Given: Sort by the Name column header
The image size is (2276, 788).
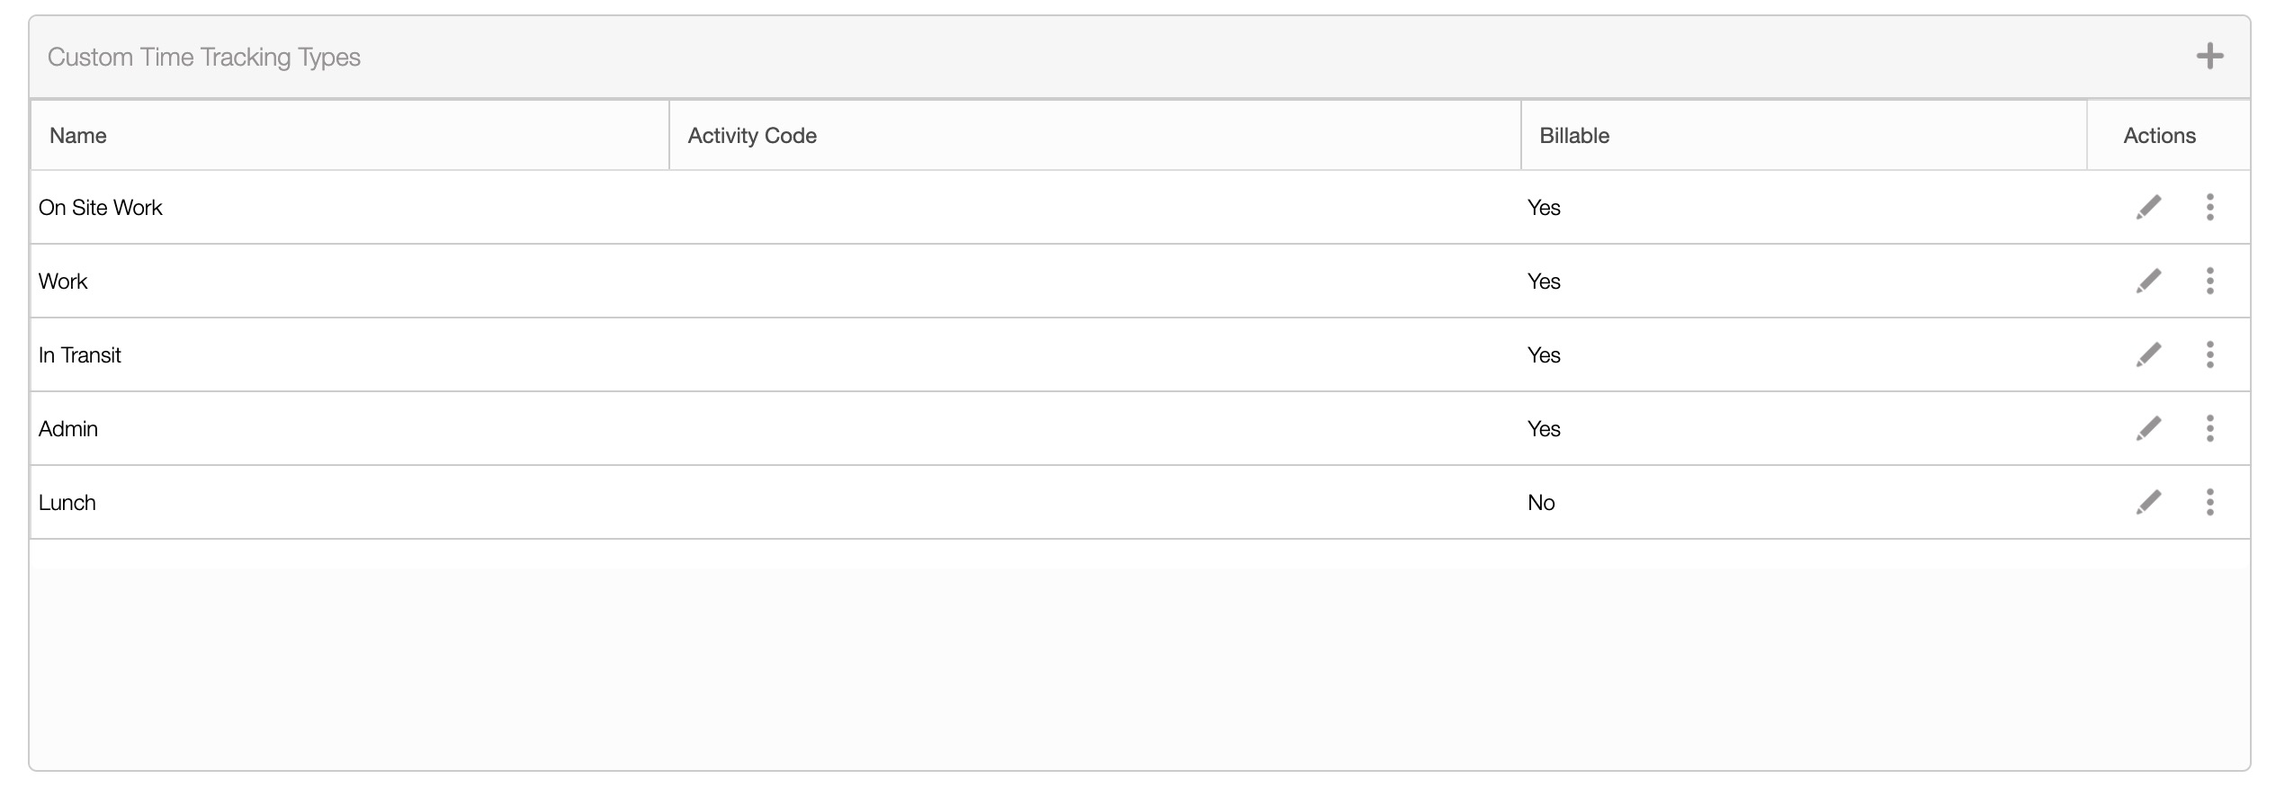Looking at the screenshot, I should click(x=78, y=136).
